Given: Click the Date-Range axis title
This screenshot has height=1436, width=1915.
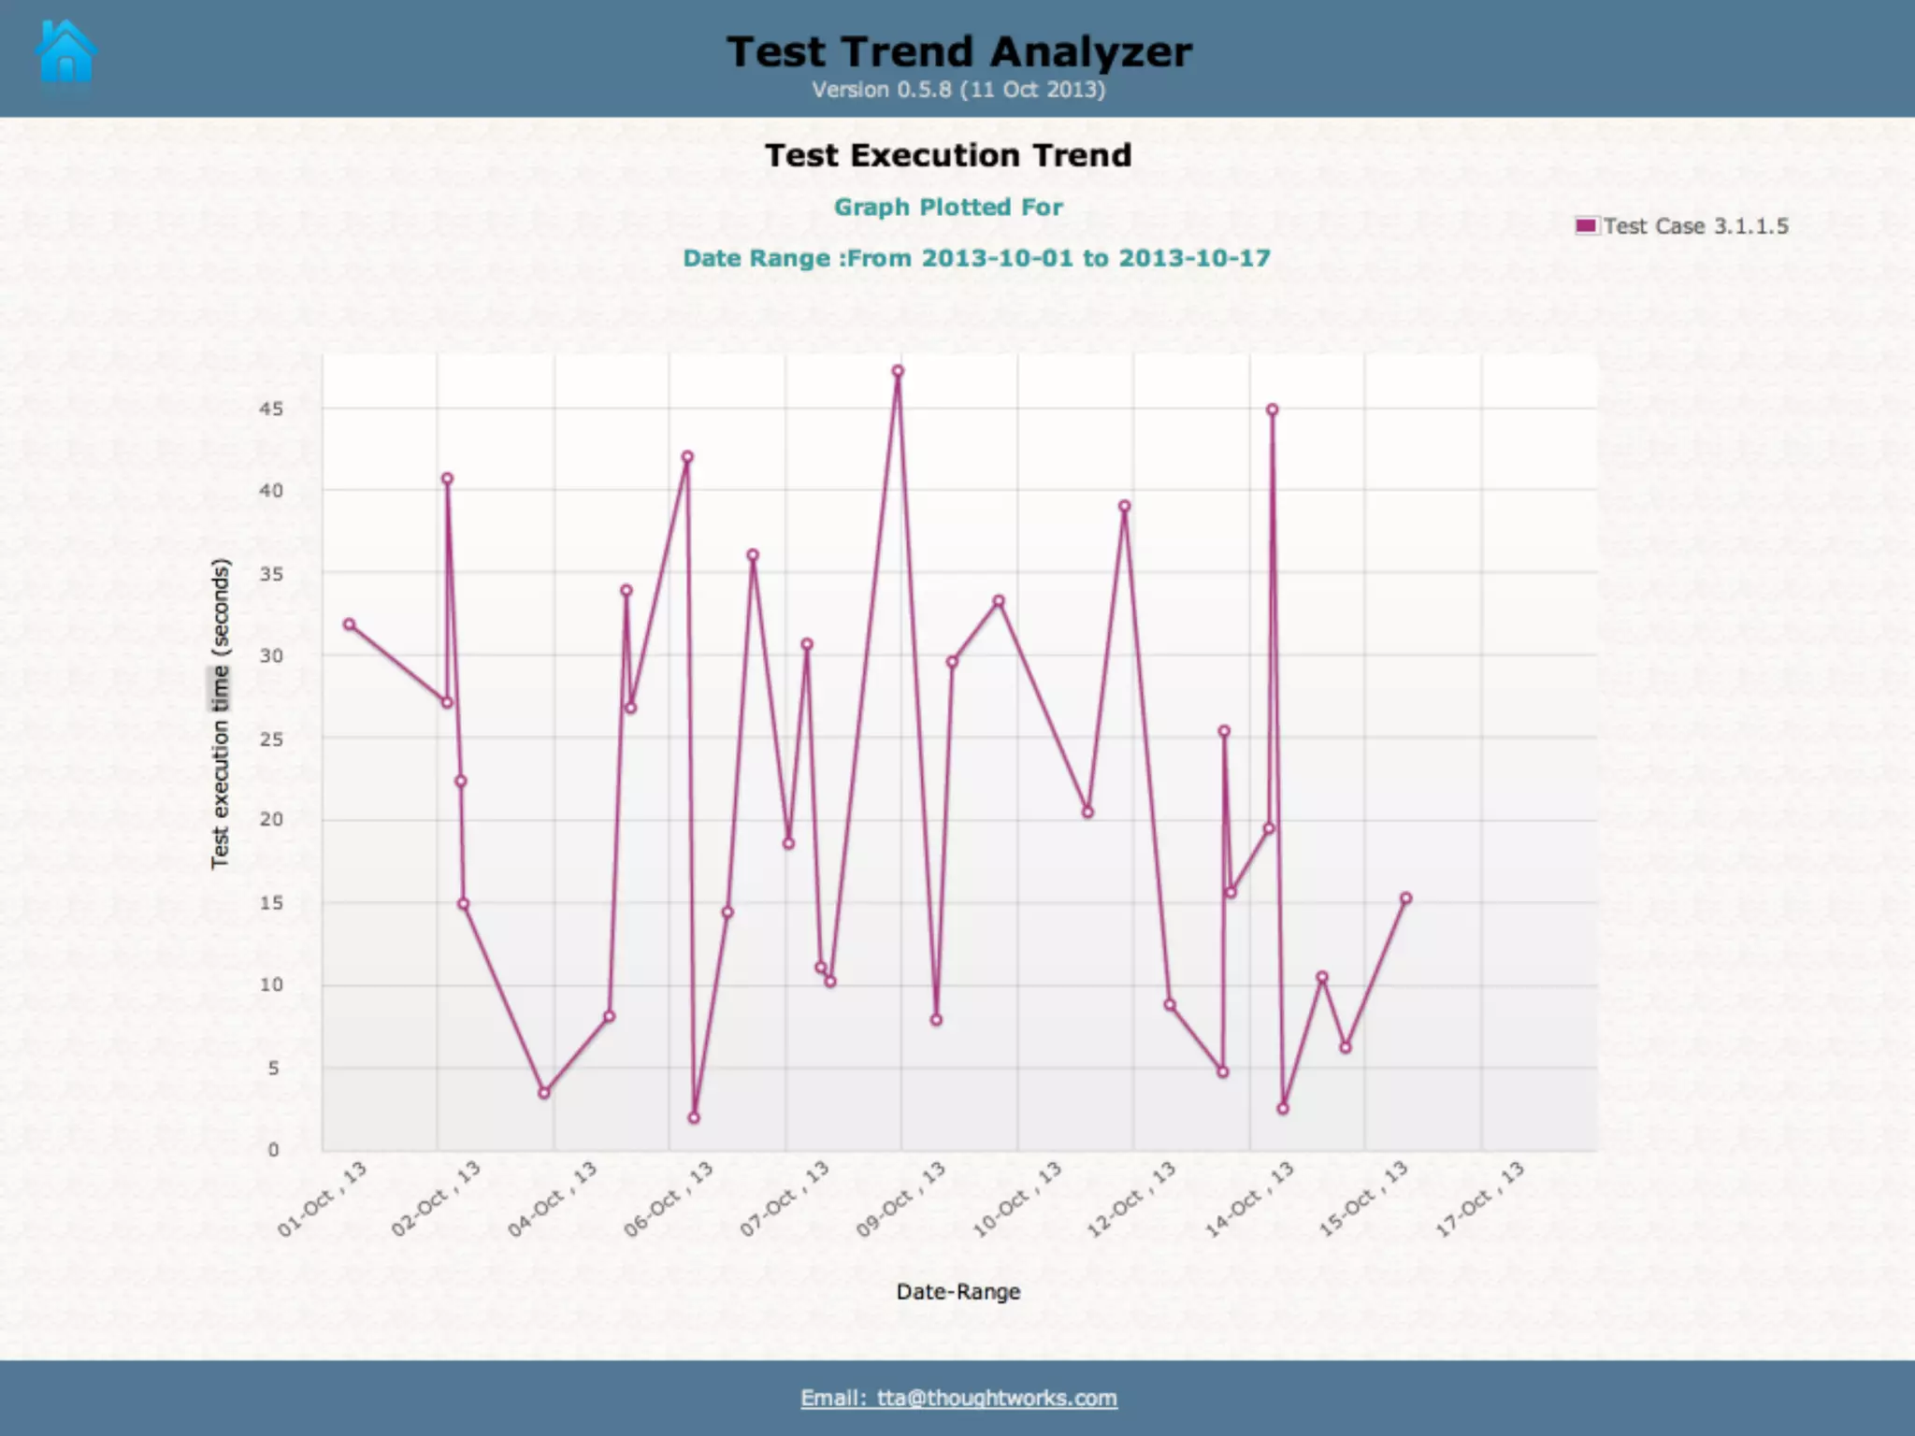Looking at the screenshot, I should [957, 1292].
